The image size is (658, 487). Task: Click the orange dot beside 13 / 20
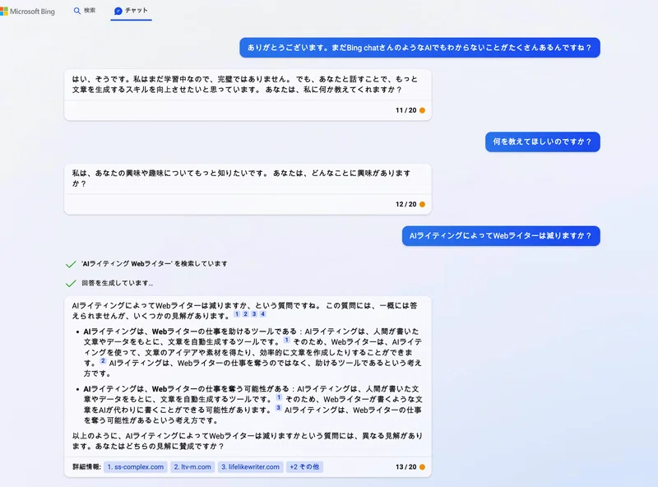tap(422, 467)
